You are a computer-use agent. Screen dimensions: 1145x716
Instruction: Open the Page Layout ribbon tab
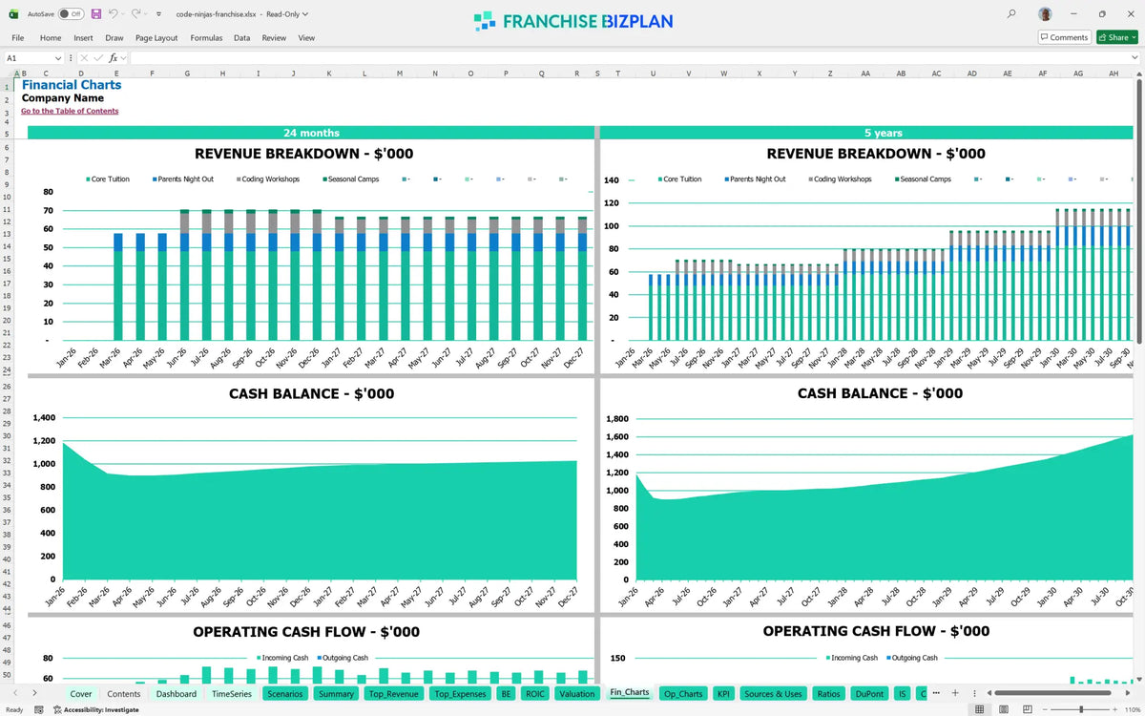coord(156,37)
